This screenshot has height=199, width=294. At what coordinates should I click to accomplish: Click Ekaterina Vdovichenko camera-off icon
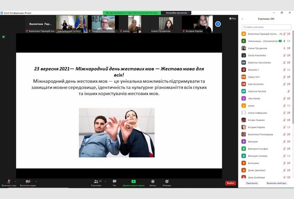coord(289,63)
